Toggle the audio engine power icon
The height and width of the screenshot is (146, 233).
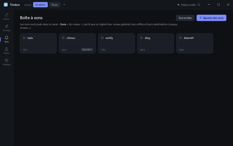coord(199,5)
